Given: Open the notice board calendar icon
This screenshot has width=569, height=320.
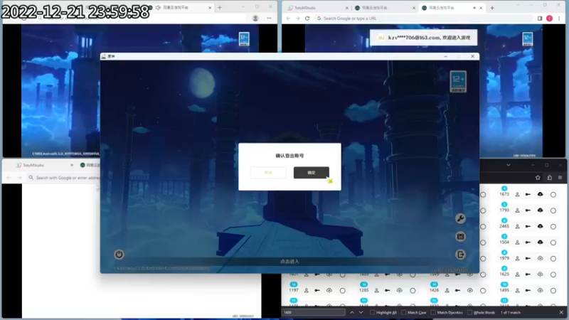Looking at the screenshot, I should (460, 237).
